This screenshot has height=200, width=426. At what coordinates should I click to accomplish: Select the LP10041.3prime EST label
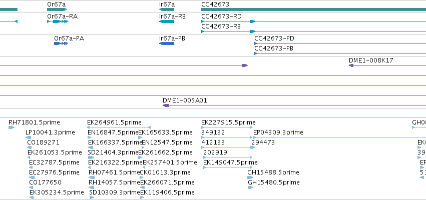(50, 132)
